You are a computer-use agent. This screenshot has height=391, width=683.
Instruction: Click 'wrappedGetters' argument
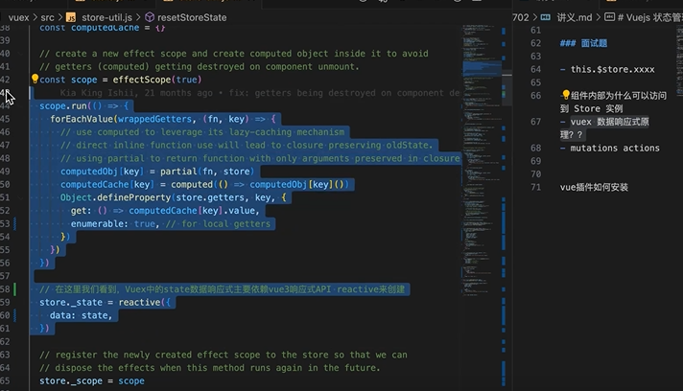point(154,119)
